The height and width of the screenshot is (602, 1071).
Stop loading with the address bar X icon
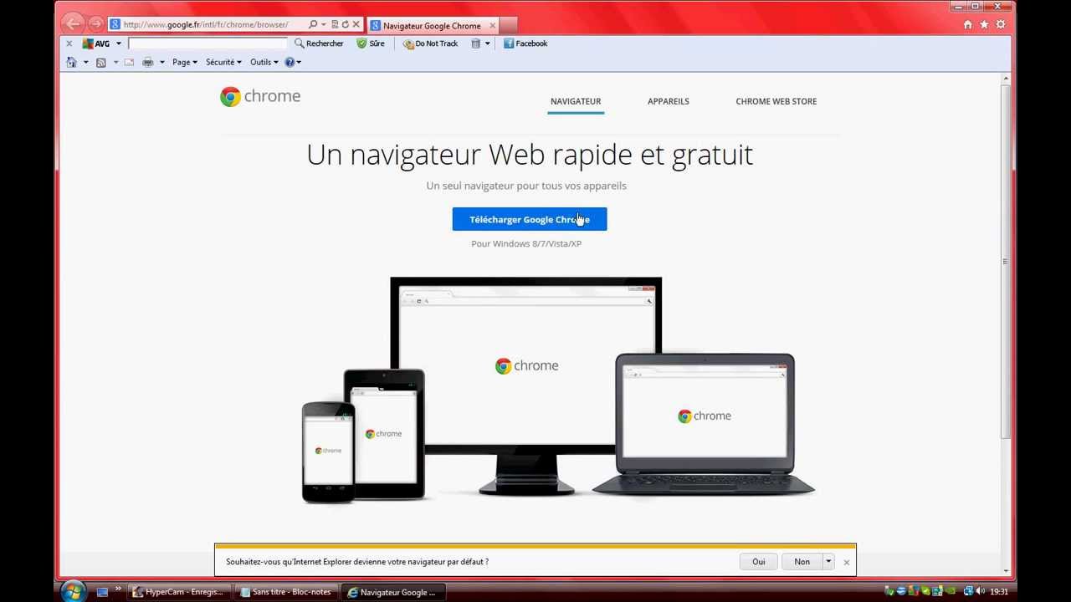[356, 25]
